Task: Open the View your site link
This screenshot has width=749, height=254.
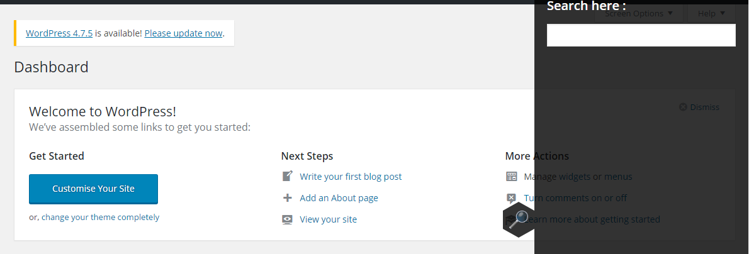Action: click(x=328, y=219)
